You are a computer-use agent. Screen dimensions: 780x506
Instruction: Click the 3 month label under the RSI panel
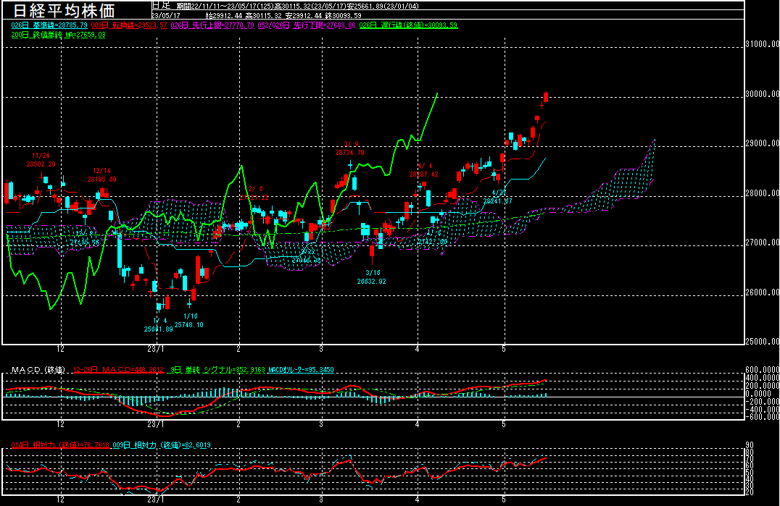coord(321,499)
